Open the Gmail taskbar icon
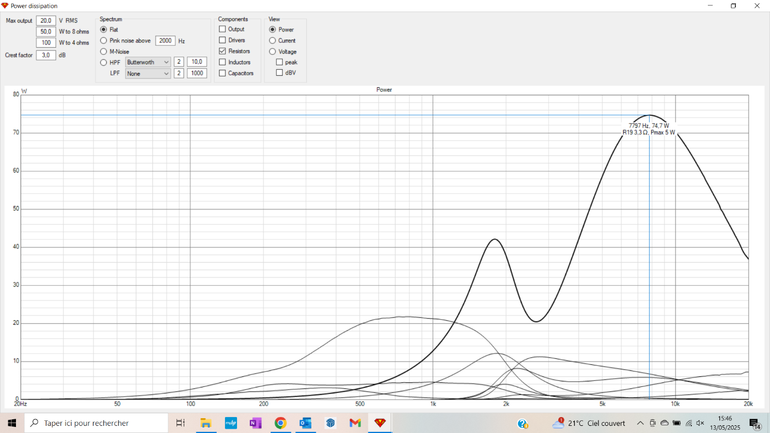Viewport: 770px width, 433px height. coord(355,423)
